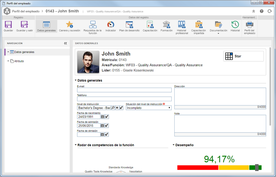Image resolution: width=276 pixels, height=177 pixels.
Task: Click the refresh icon in header
Action: coord(269,11)
